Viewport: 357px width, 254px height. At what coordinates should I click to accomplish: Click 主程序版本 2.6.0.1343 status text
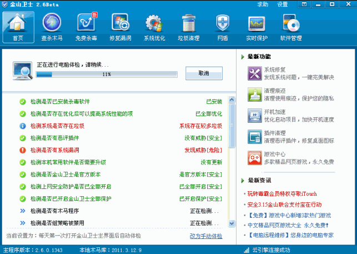[33, 250]
